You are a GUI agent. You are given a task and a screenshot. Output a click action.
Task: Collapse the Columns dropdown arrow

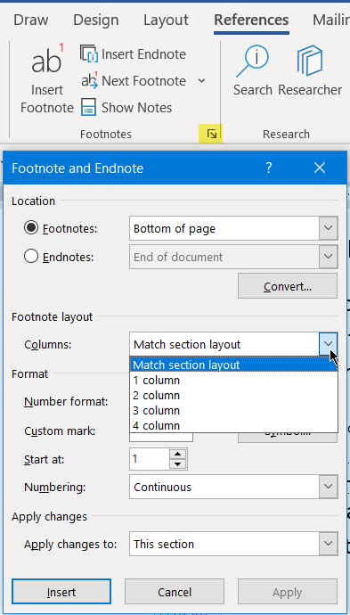328,344
